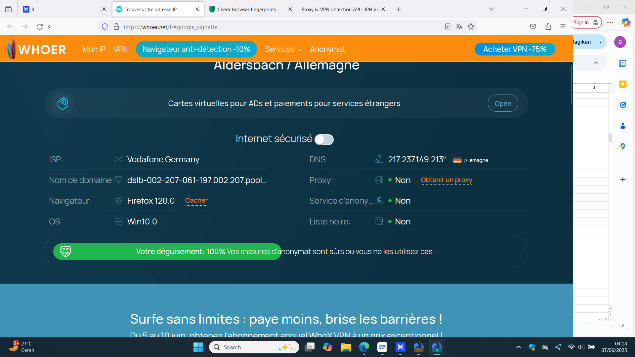Open Firefox application hamburger menu

click(x=563, y=27)
